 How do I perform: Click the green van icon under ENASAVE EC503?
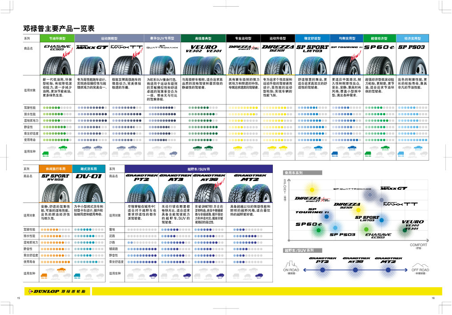(x=45, y=154)
